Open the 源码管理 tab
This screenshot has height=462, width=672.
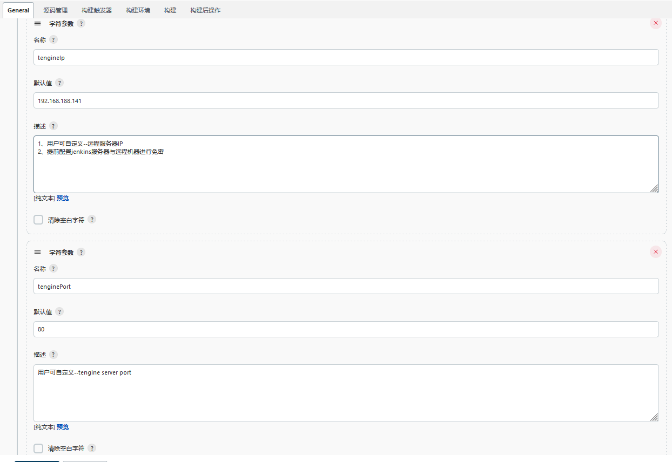pyautogui.click(x=56, y=10)
